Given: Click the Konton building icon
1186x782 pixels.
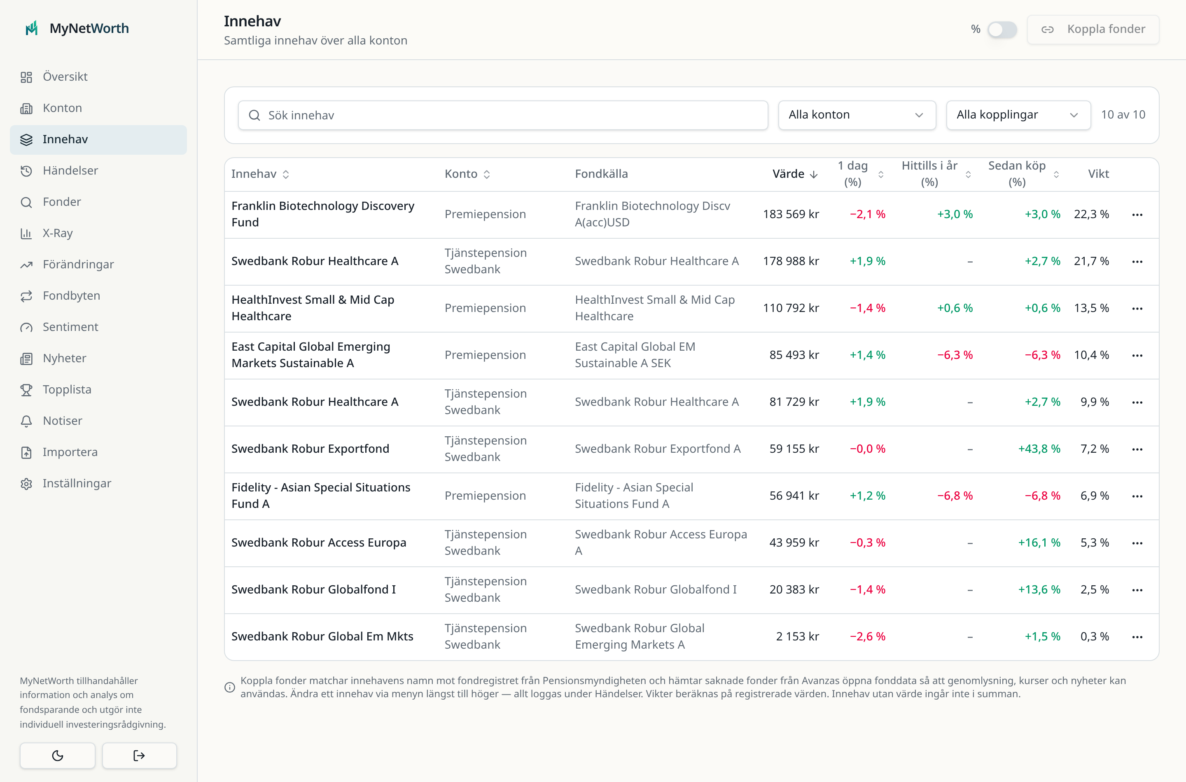Looking at the screenshot, I should pyautogui.click(x=26, y=108).
